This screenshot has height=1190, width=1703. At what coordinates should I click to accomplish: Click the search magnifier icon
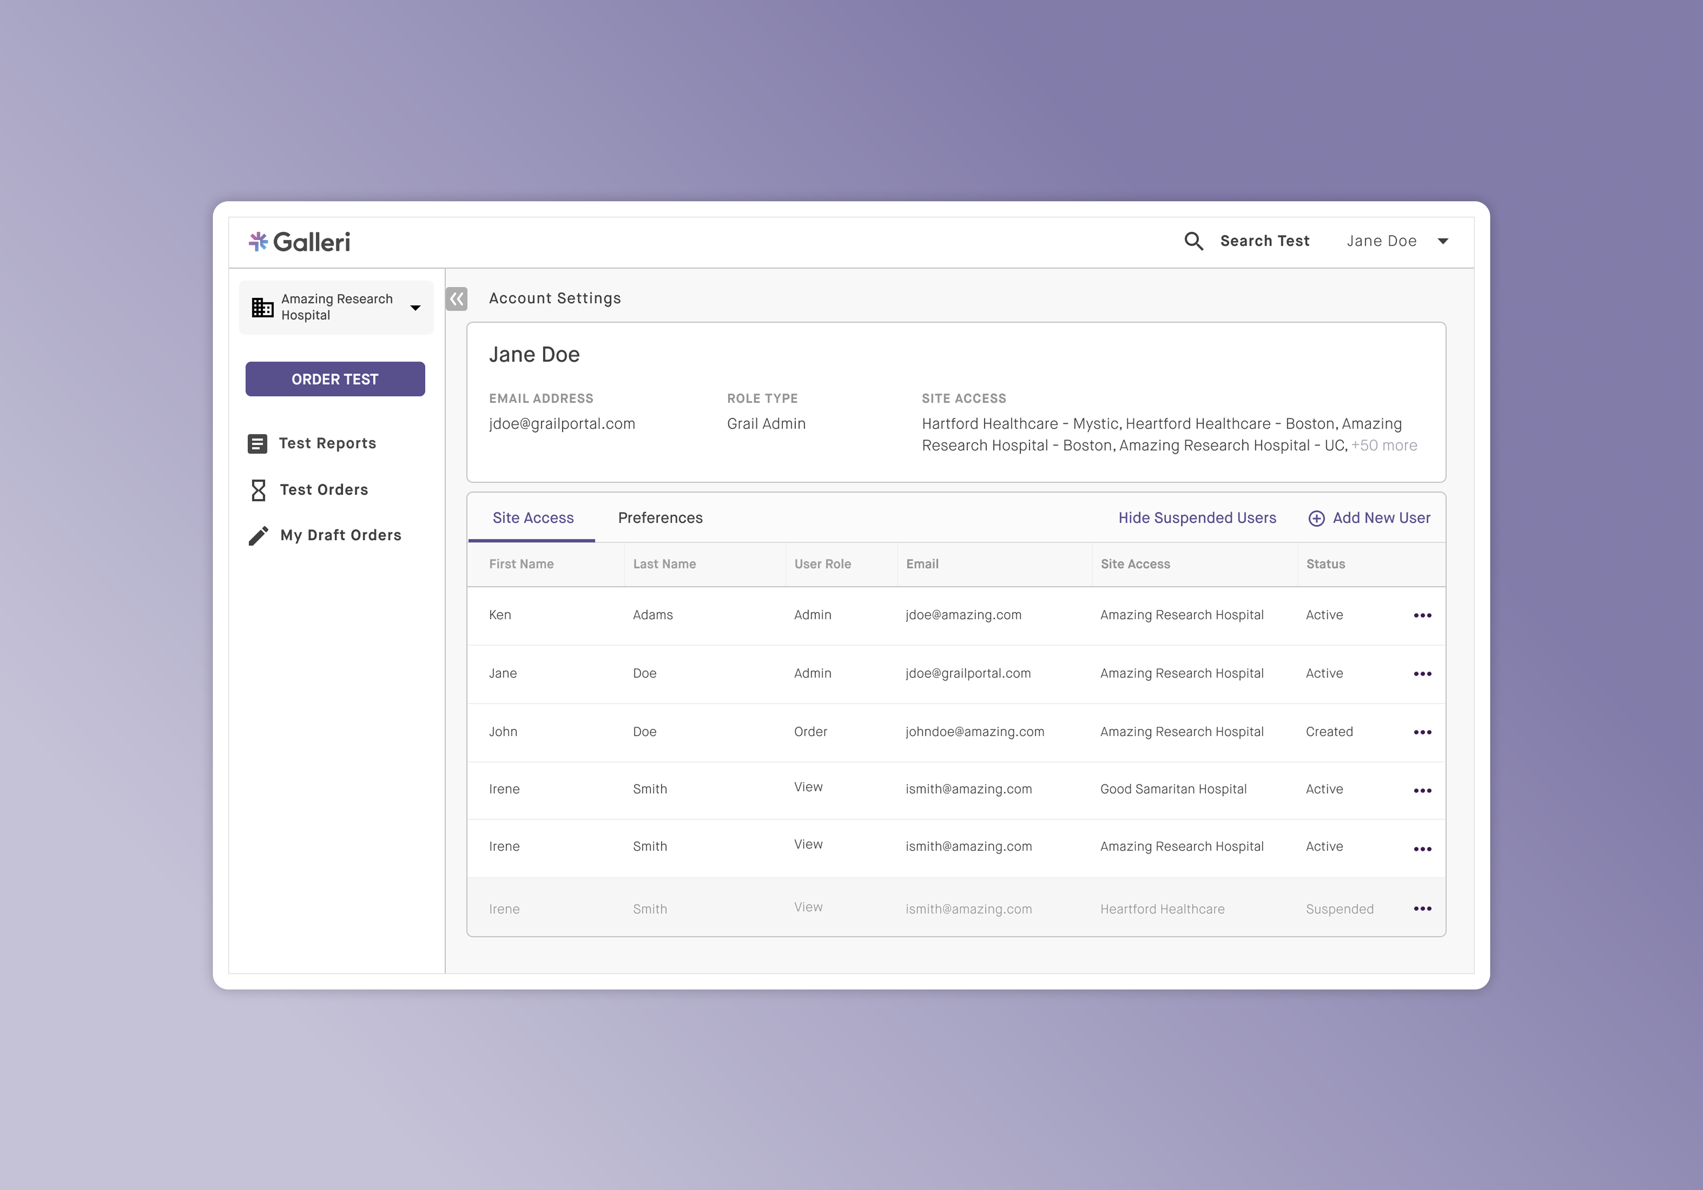click(1193, 241)
